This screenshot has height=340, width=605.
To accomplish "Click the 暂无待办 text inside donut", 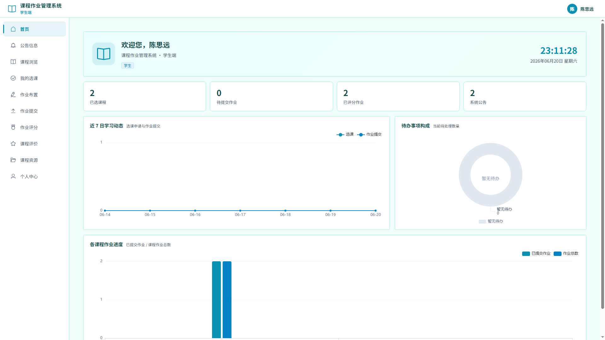I will [x=491, y=178].
